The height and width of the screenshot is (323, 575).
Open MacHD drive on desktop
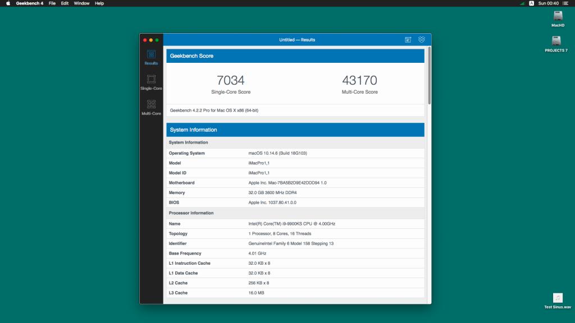point(558,19)
